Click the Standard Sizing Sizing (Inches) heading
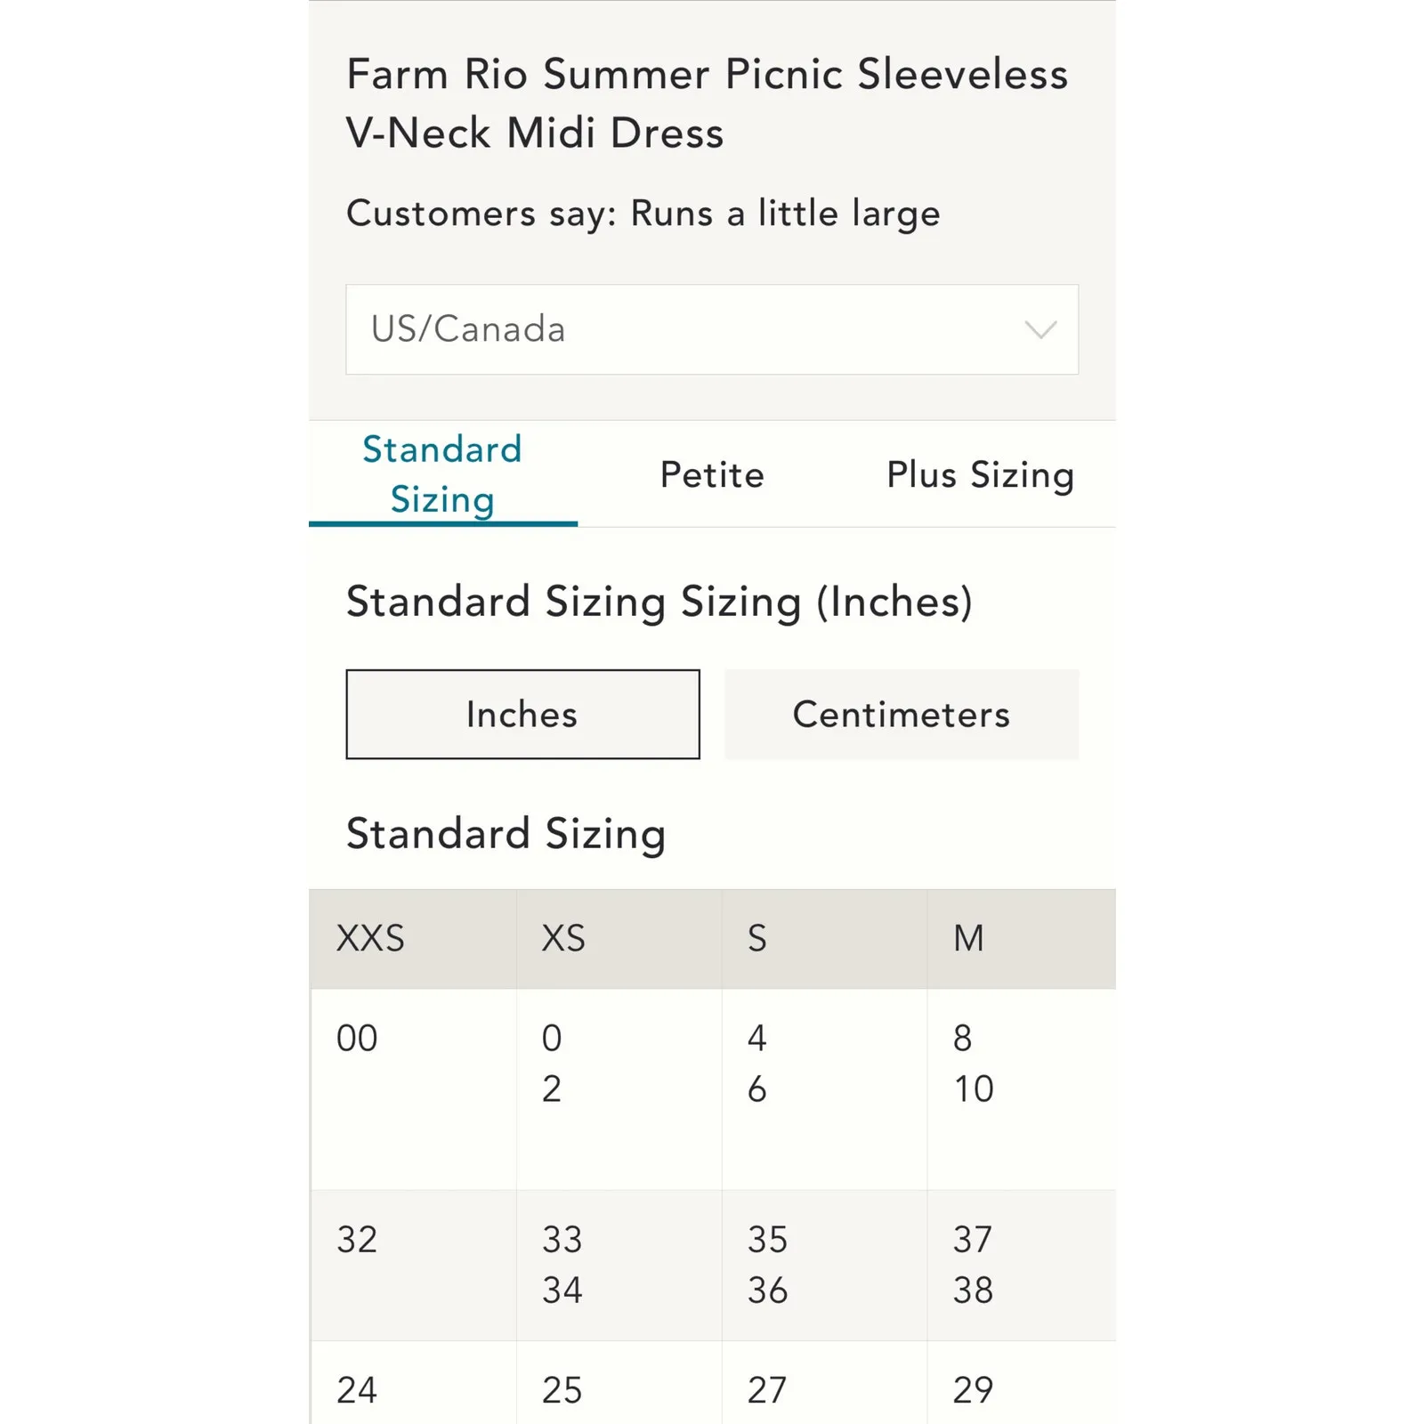 point(660,602)
